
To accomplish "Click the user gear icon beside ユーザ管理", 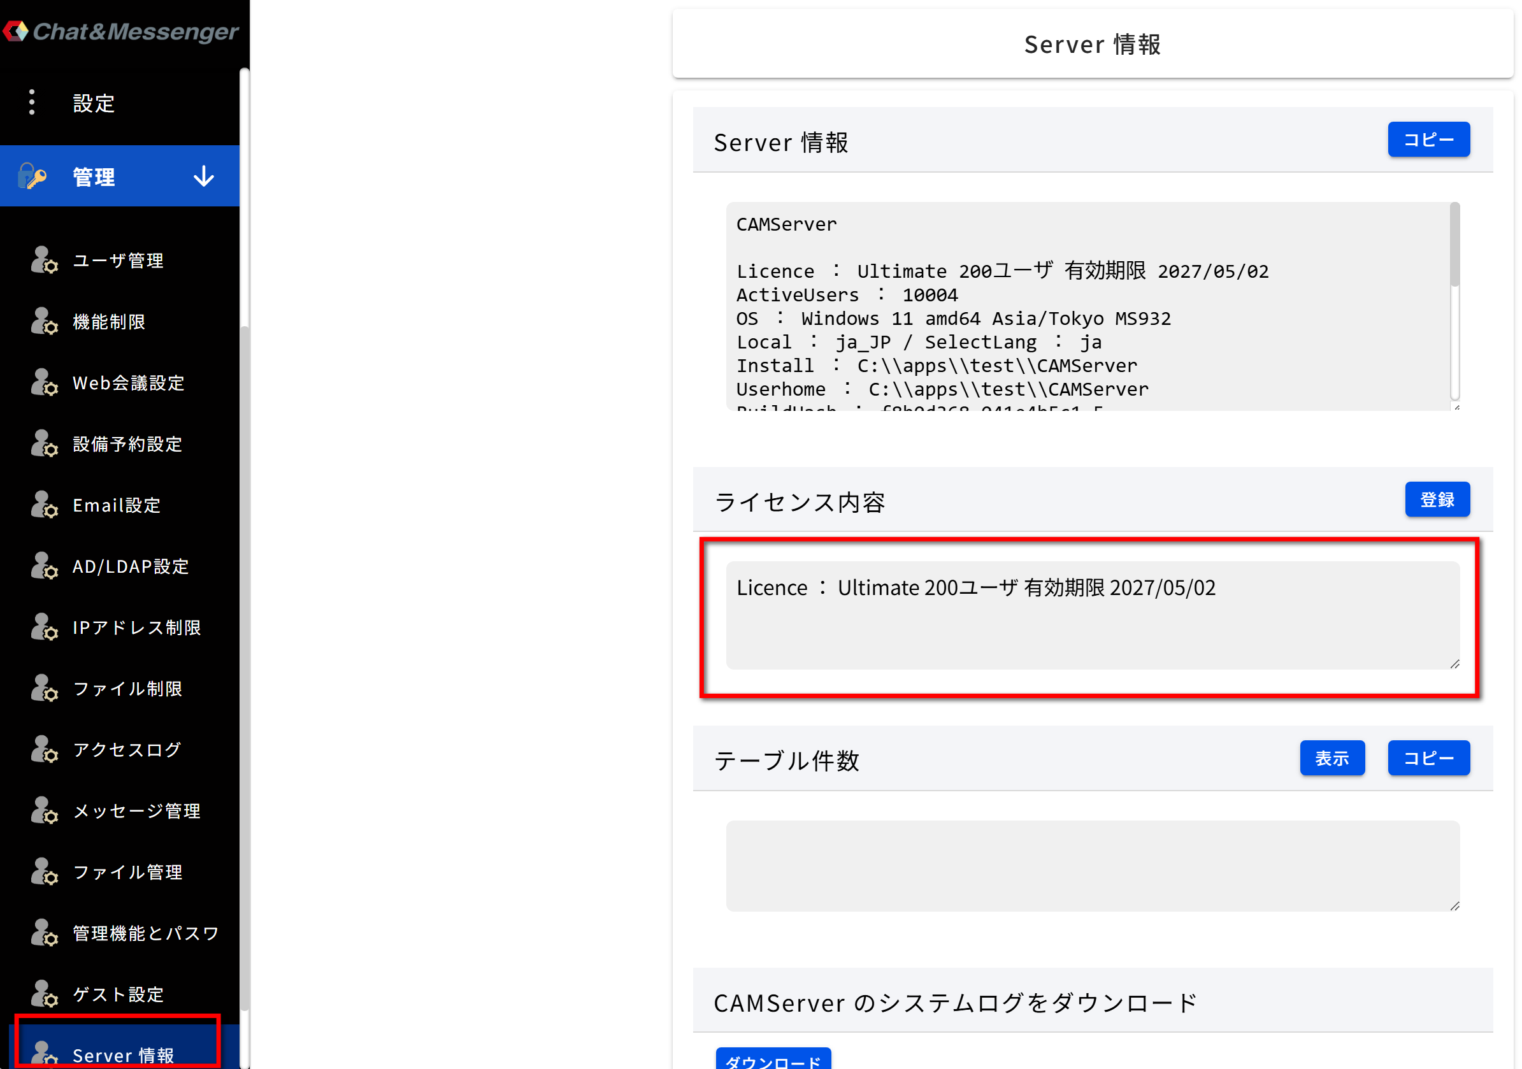I will (x=44, y=260).
